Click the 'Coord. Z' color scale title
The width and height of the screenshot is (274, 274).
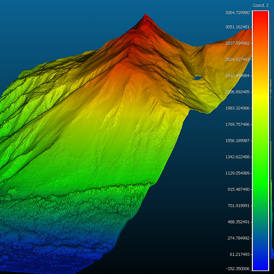260,6
